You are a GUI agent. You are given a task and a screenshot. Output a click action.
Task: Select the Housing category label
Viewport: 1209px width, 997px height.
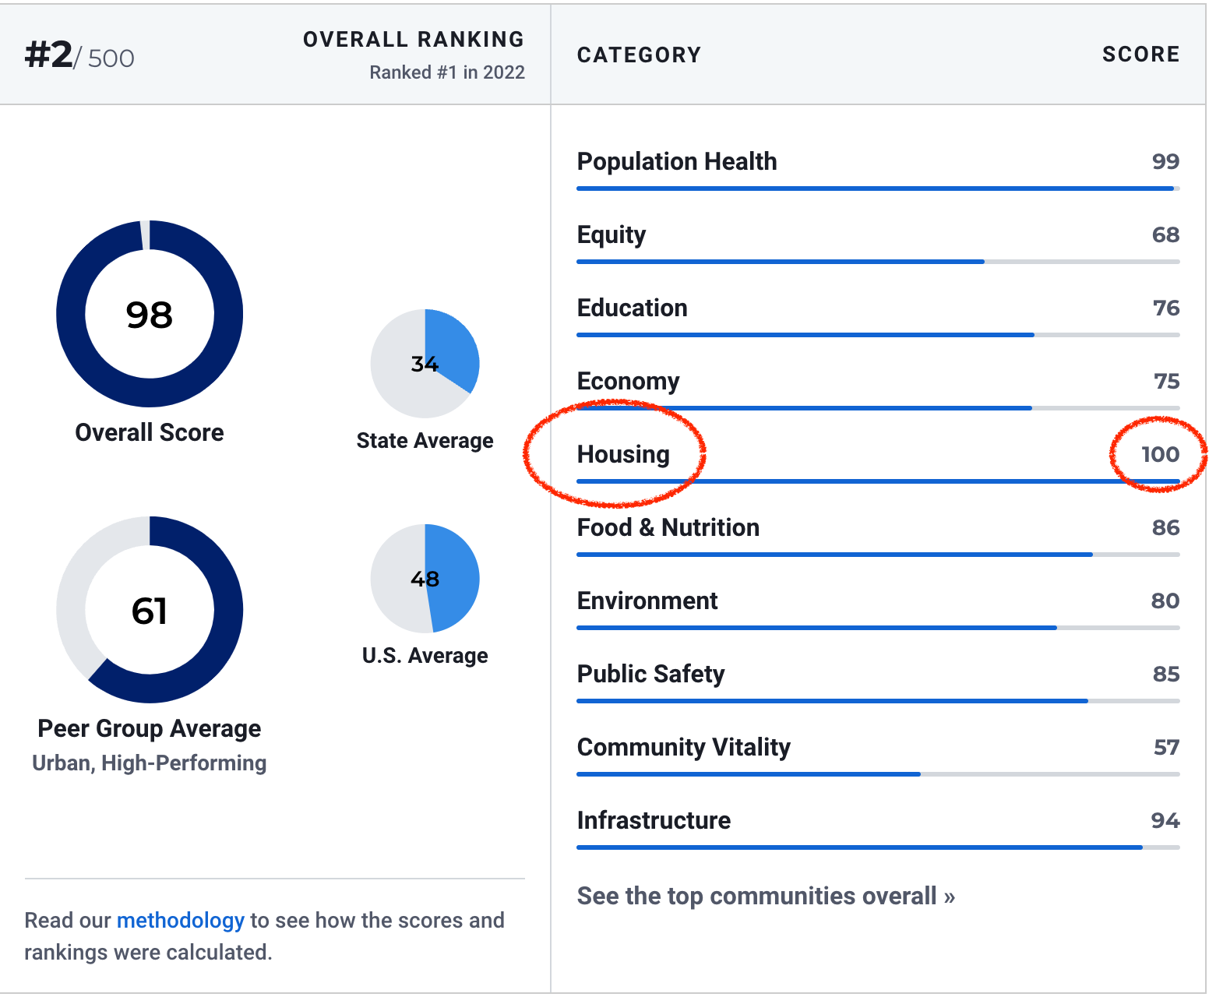623,454
